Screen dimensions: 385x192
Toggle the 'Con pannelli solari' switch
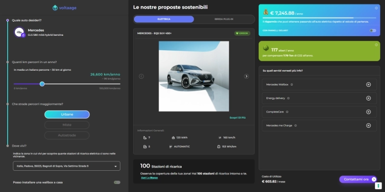click(373, 30)
